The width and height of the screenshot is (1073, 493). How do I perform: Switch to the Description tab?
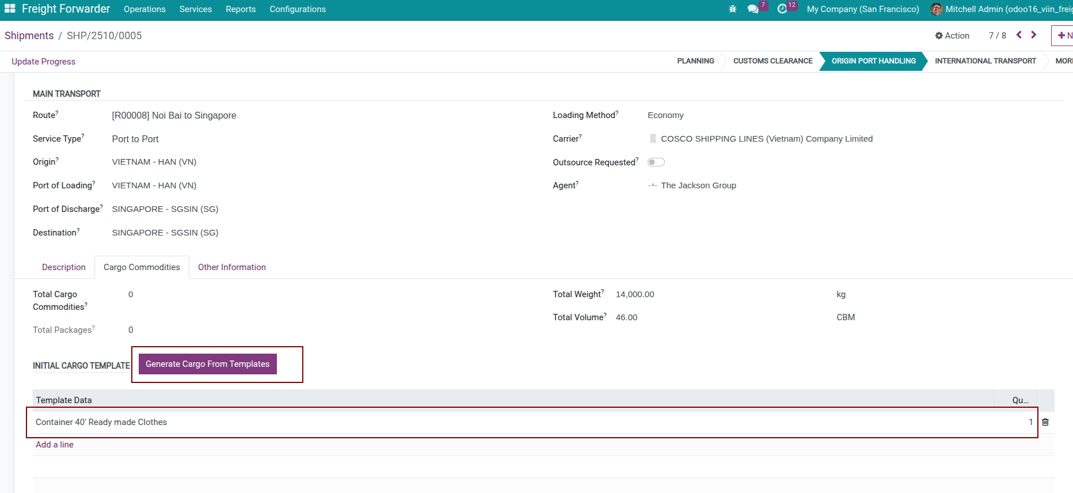[x=63, y=267]
